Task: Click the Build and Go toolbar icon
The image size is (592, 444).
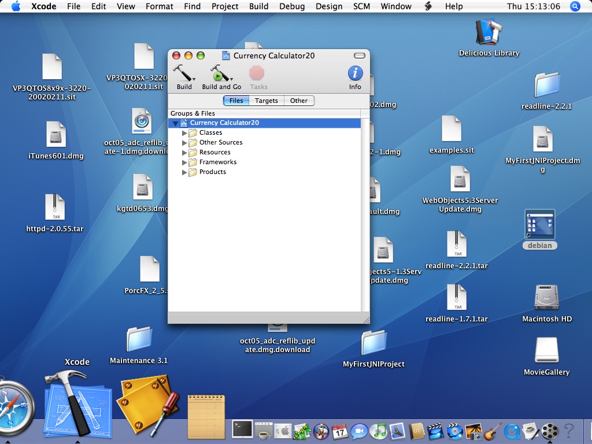Action: tap(220, 73)
